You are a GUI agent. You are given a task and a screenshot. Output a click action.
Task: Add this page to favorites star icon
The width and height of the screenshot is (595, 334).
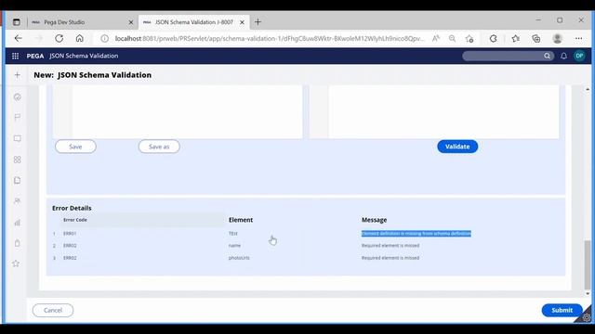[469, 38]
